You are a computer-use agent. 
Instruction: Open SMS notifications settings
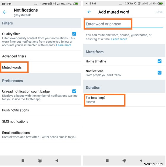point(40,121)
